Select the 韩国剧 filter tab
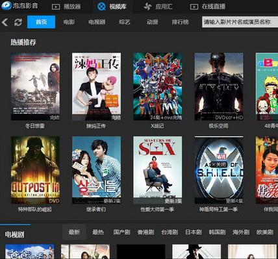Viewport: 278px width, 259px height. pos(217,232)
